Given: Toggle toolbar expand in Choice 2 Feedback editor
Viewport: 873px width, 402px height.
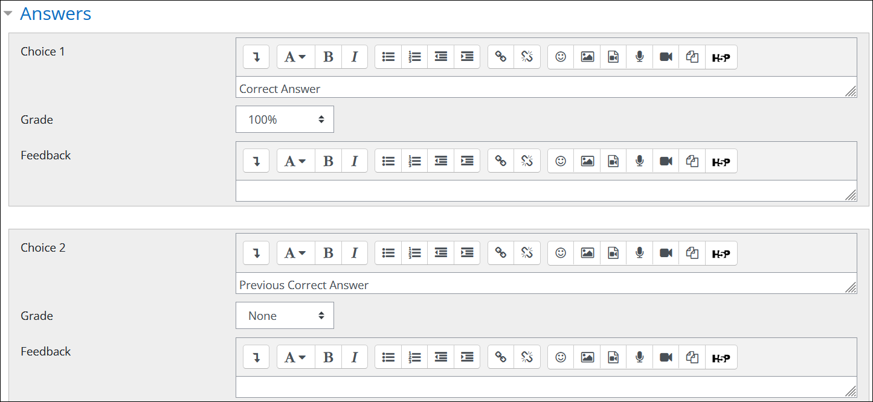Looking at the screenshot, I should (x=256, y=357).
